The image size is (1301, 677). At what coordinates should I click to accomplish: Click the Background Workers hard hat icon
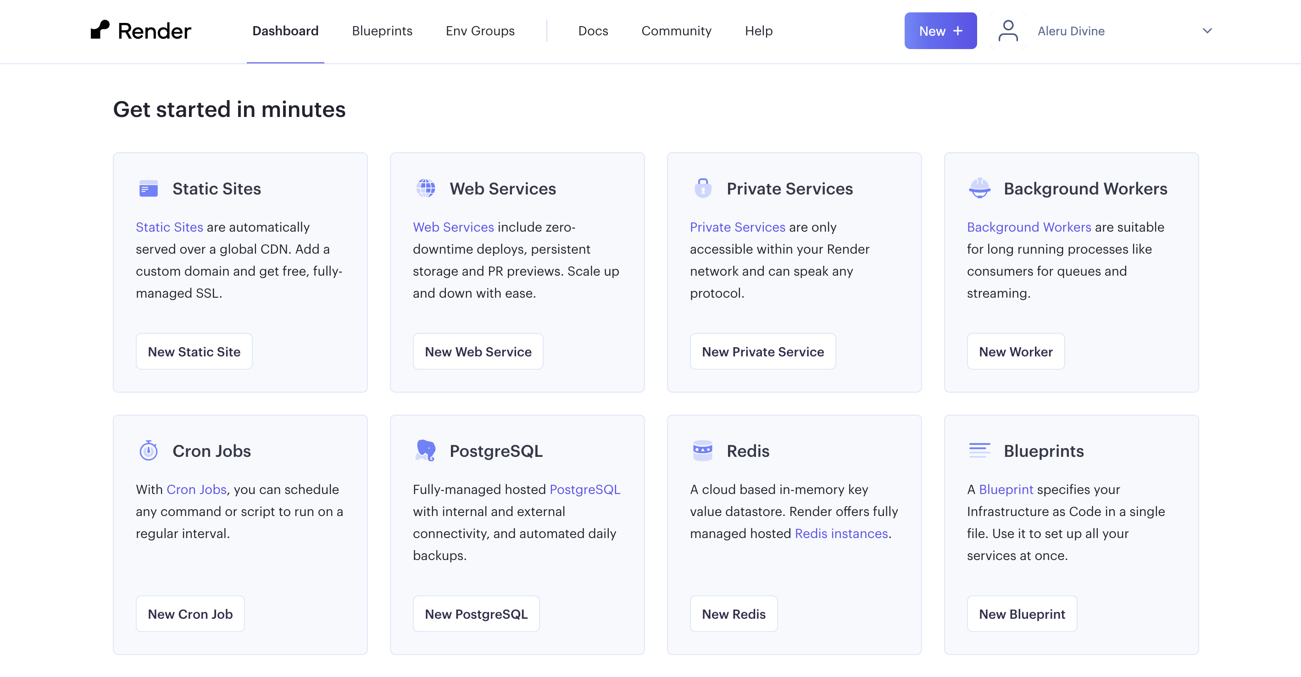click(x=979, y=189)
